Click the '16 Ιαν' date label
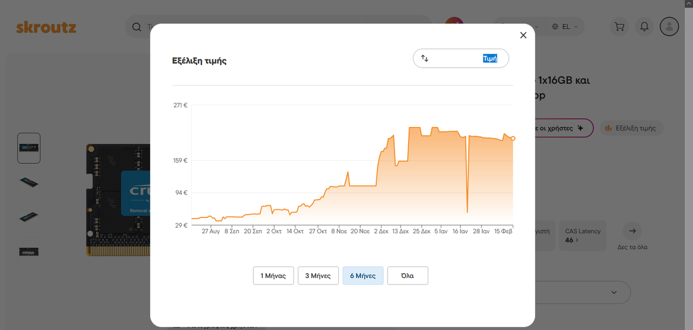 (x=460, y=231)
